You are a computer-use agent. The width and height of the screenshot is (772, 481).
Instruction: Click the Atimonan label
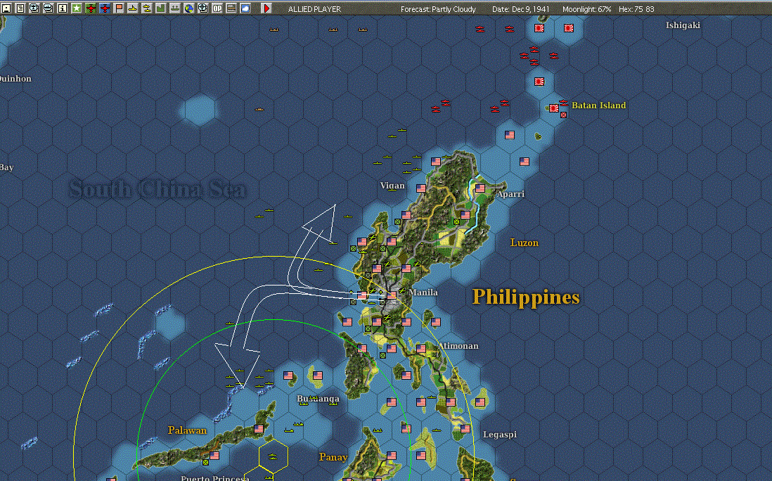[x=458, y=346]
